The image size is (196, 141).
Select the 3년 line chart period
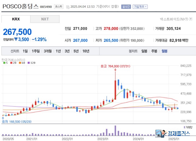tap(67, 51)
